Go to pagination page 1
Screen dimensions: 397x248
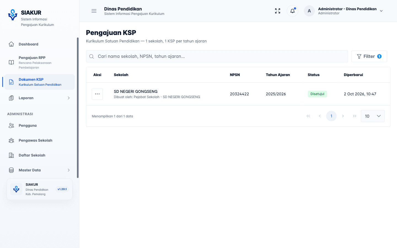click(331, 116)
